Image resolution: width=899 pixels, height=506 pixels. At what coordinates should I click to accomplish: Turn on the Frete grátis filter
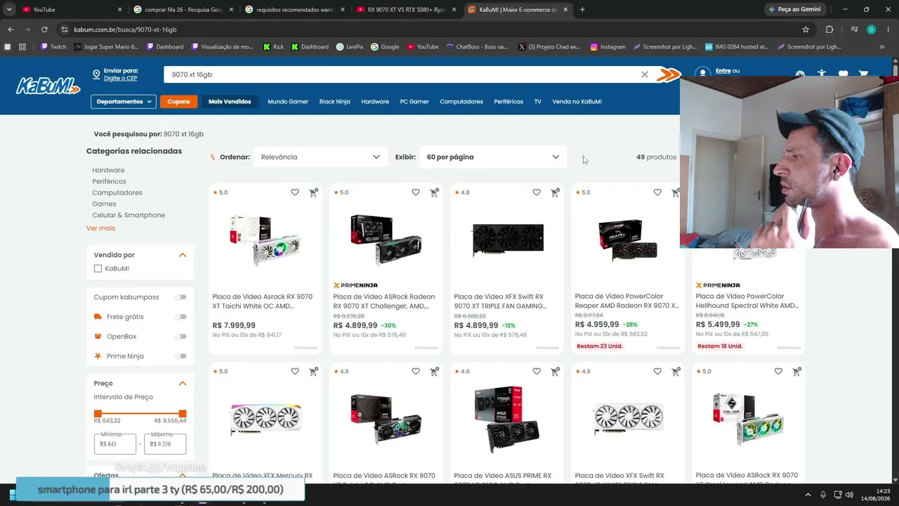(x=181, y=317)
